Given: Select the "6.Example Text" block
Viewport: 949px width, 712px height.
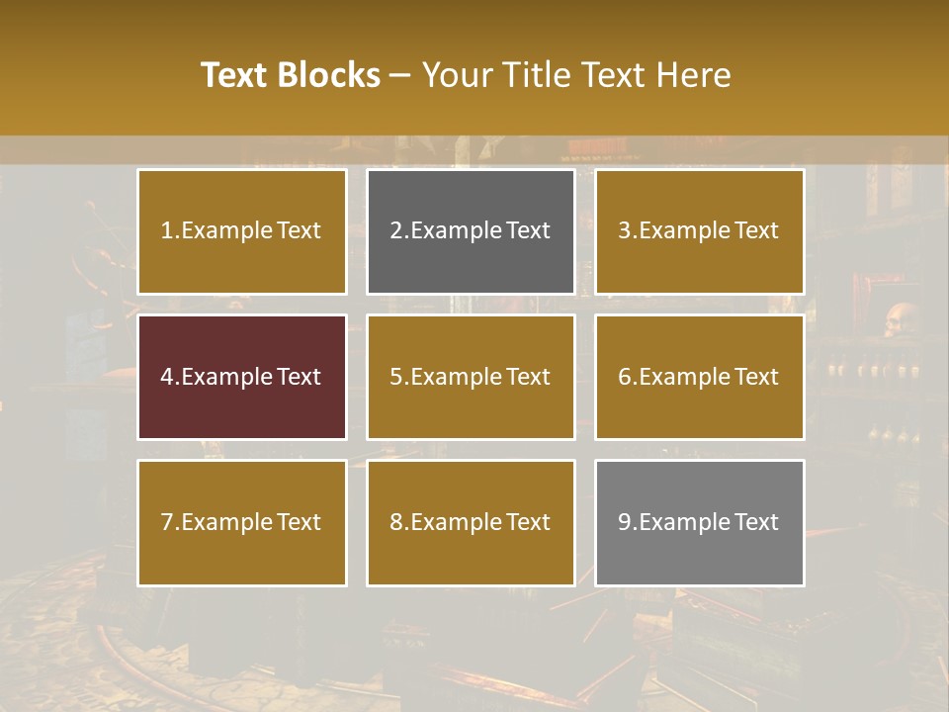Looking at the screenshot, I should [699, 377].
